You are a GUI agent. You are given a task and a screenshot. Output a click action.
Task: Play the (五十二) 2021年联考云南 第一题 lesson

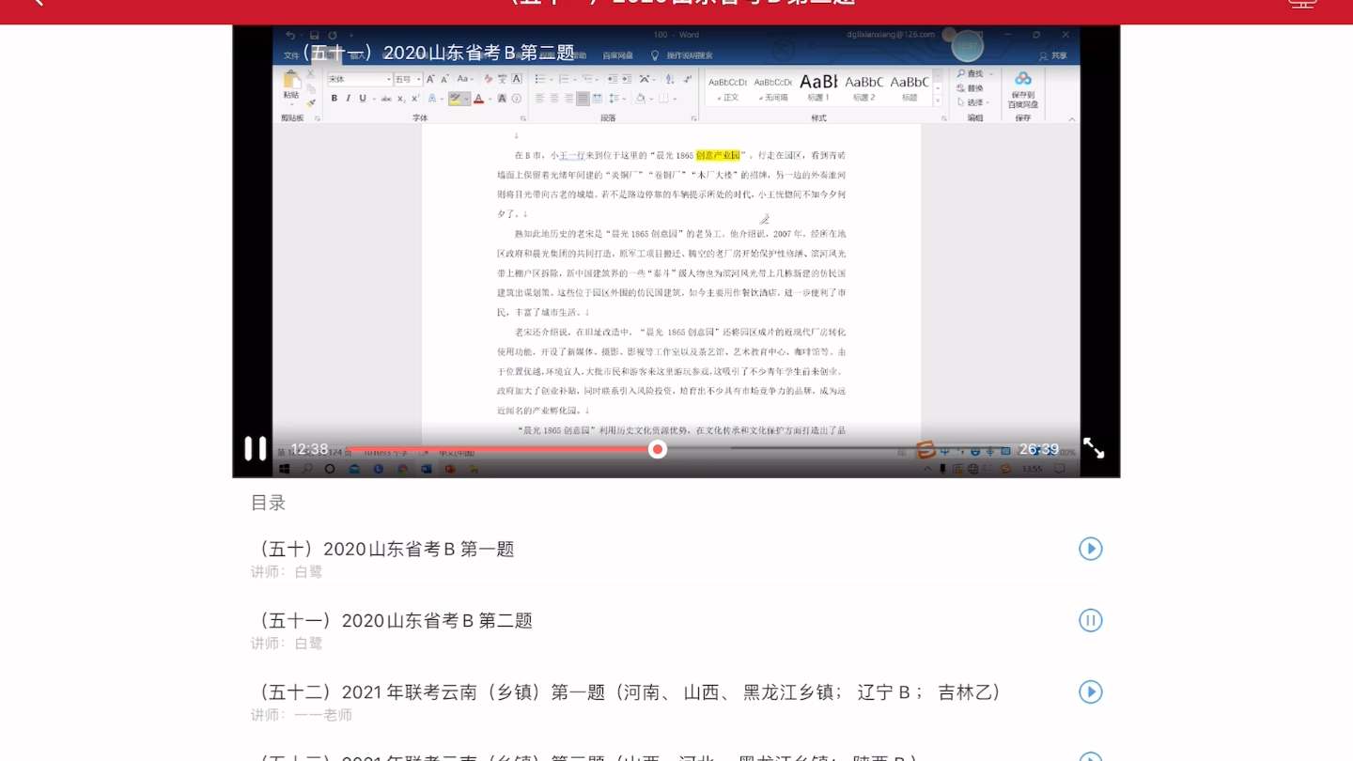(1090, 691)
